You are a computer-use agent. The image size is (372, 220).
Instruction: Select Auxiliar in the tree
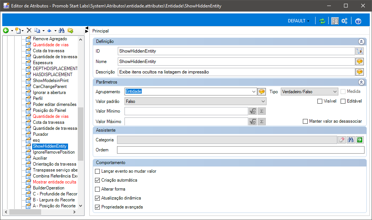point(40,158)
